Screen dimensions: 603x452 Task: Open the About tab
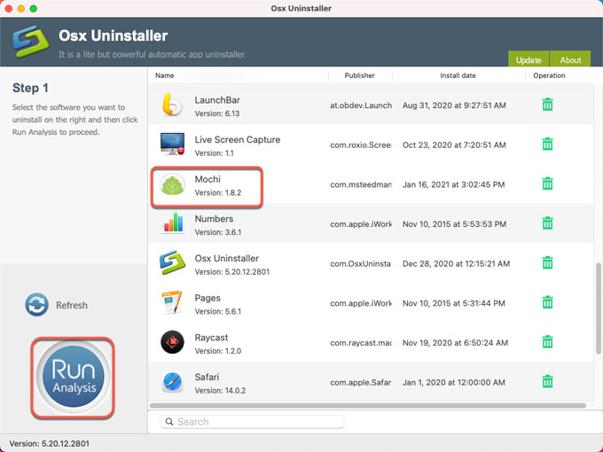pos(571,60)
